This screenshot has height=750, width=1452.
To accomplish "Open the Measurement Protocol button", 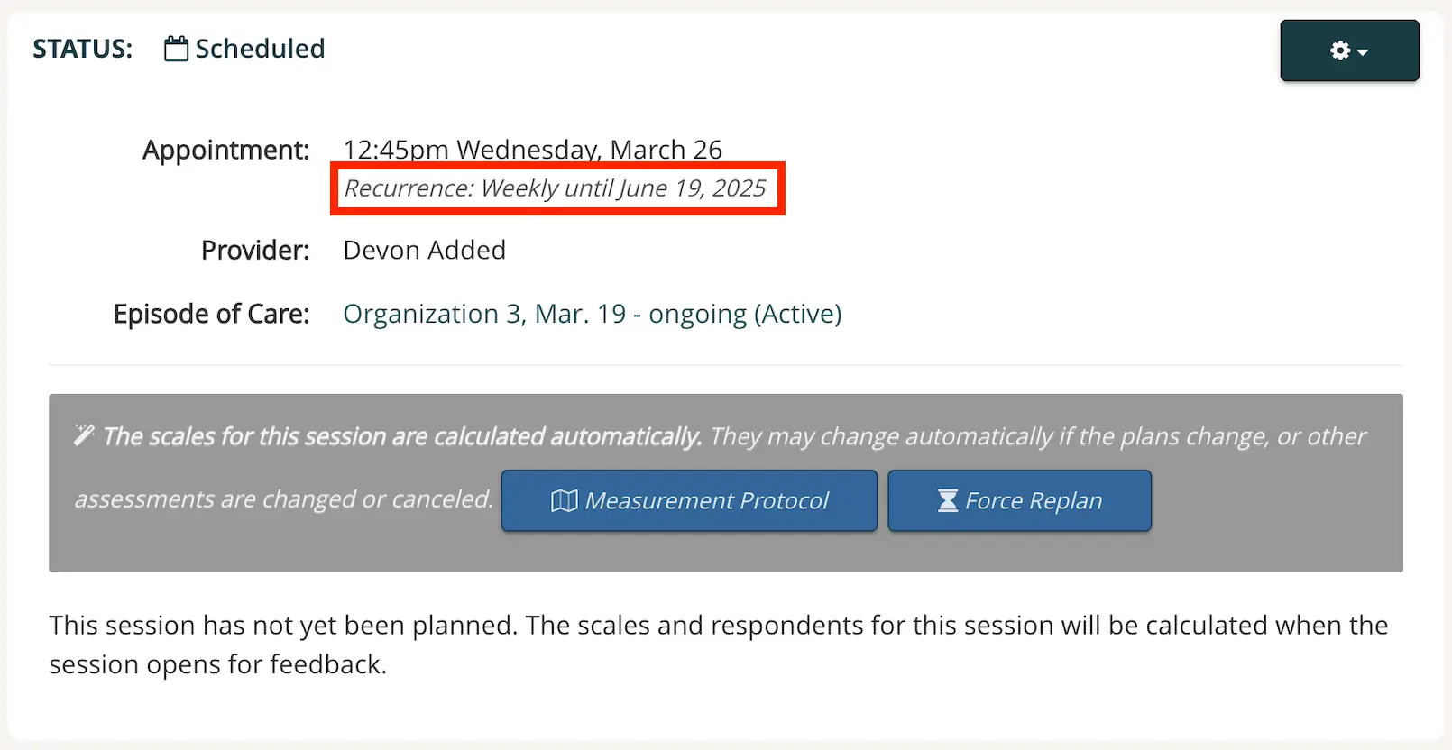I will coord(689,500).
